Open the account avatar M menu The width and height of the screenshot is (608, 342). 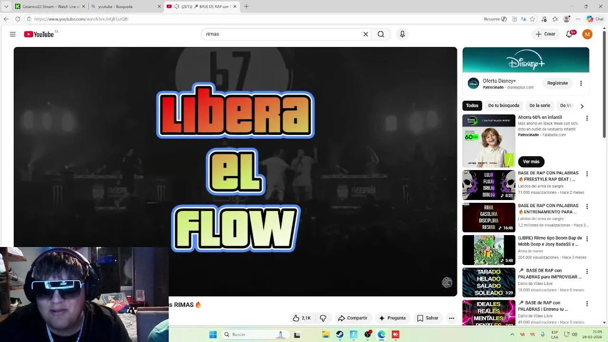[588, 34]
